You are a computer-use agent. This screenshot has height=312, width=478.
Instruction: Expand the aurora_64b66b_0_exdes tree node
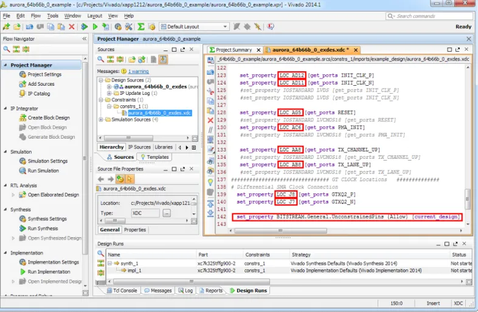pyautogui.click(x=109, y=86)
